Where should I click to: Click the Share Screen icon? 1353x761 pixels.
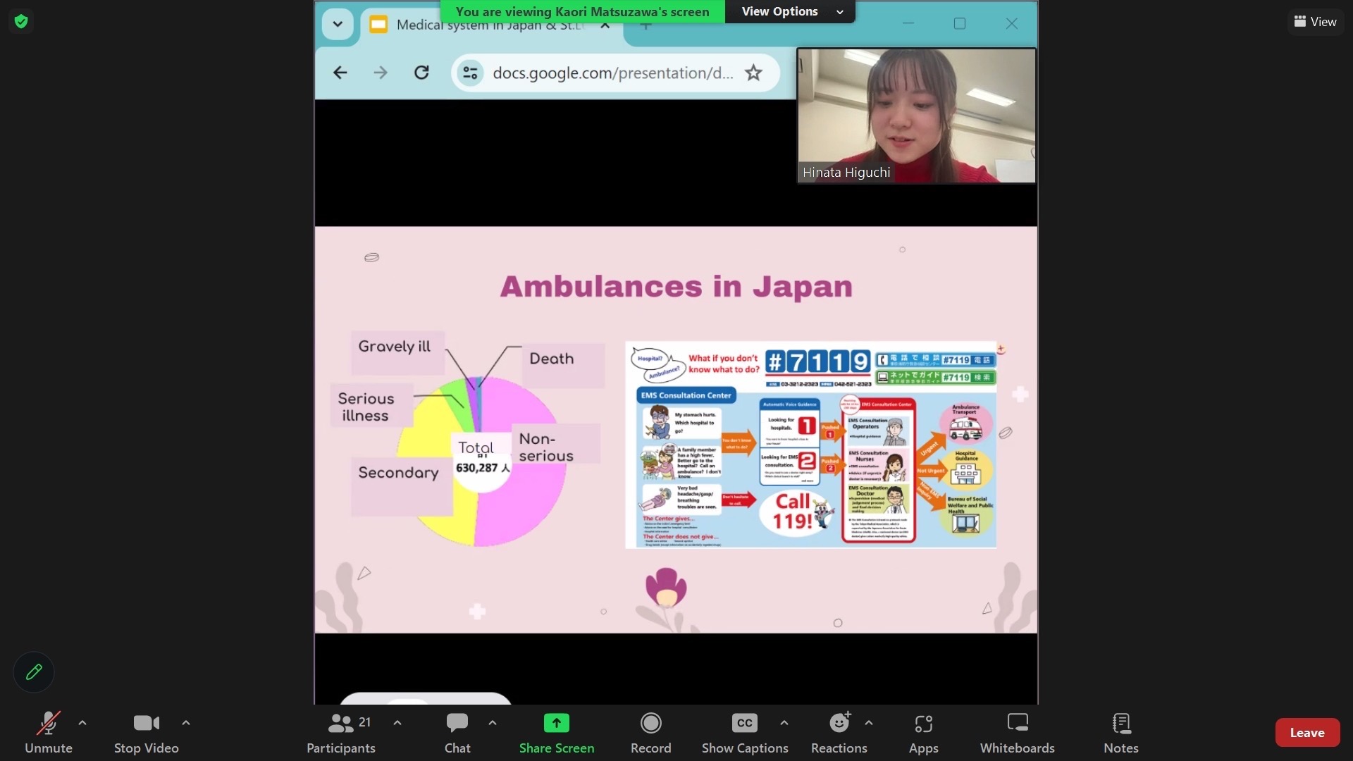click(x=556, y=724)
